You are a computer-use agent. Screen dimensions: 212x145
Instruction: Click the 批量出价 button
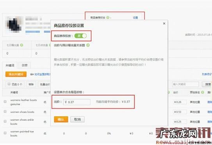coord(45,84)
